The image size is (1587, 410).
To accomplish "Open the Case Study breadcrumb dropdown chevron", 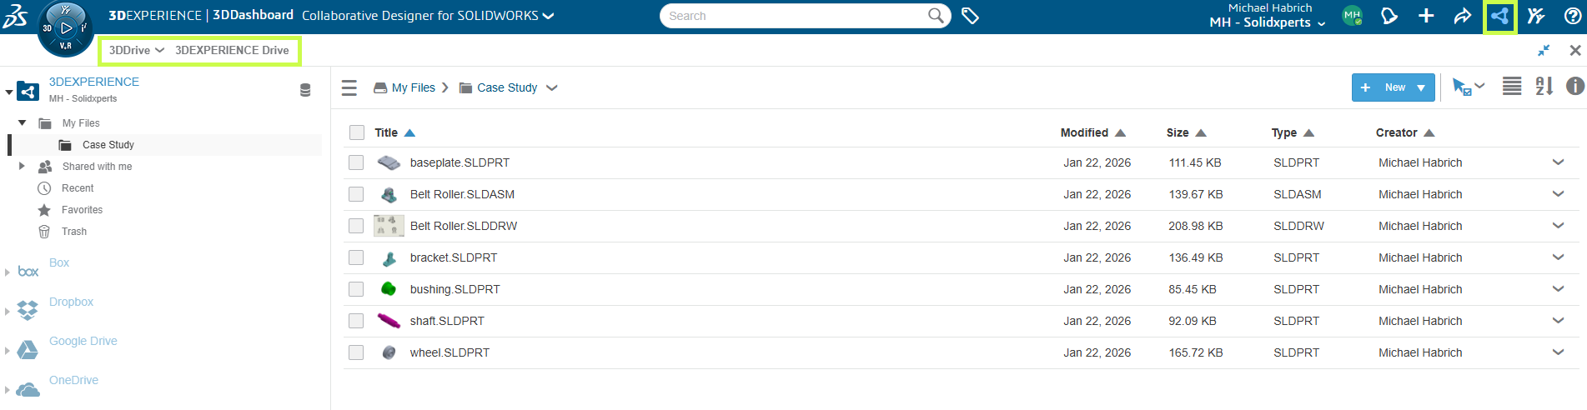I will point(551,87).
